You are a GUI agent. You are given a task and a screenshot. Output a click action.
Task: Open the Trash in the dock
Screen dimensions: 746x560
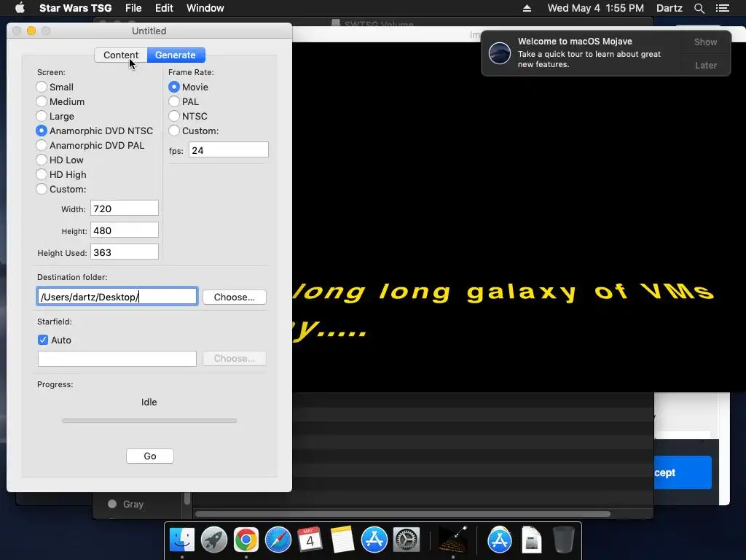coord(563,540)
